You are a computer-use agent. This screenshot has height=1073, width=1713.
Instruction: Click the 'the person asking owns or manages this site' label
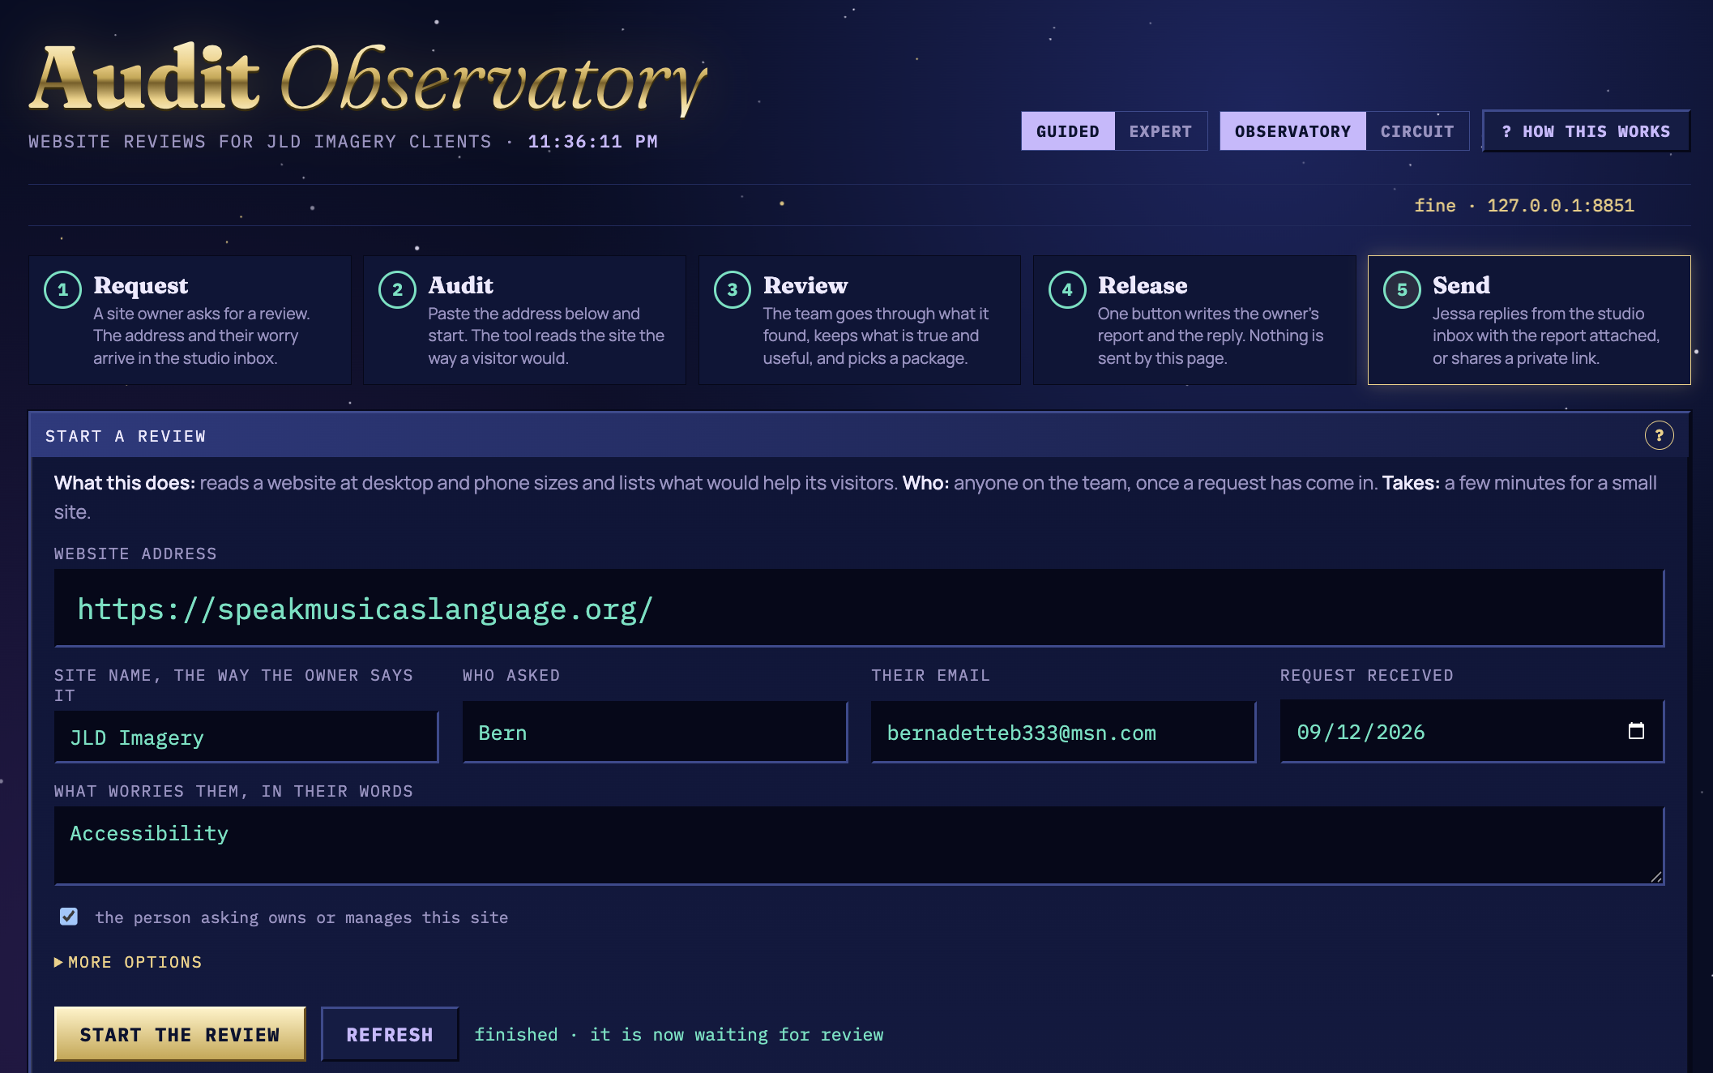click(x=301, y=917)
